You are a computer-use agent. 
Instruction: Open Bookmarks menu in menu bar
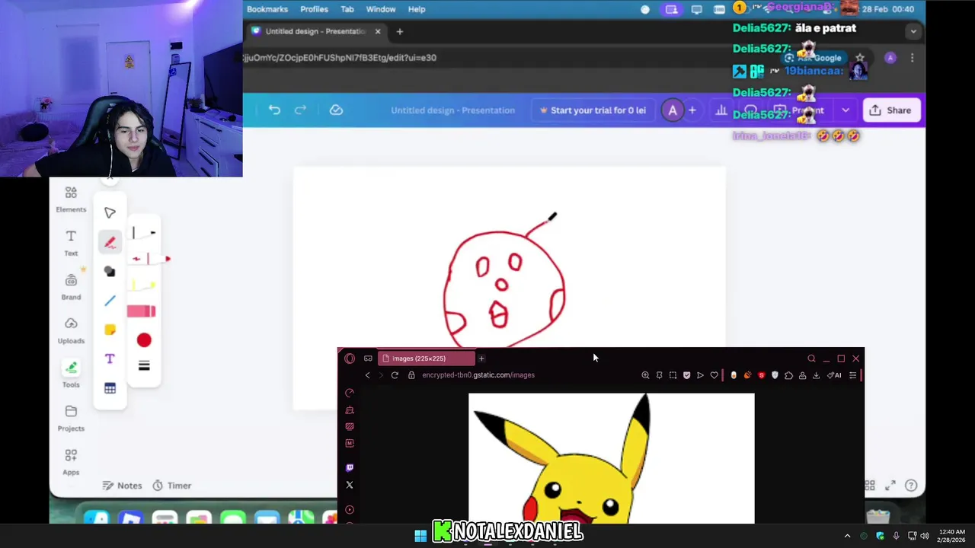(x=267, y=9)
